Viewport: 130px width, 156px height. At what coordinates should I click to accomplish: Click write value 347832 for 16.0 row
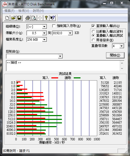[104, 101]
